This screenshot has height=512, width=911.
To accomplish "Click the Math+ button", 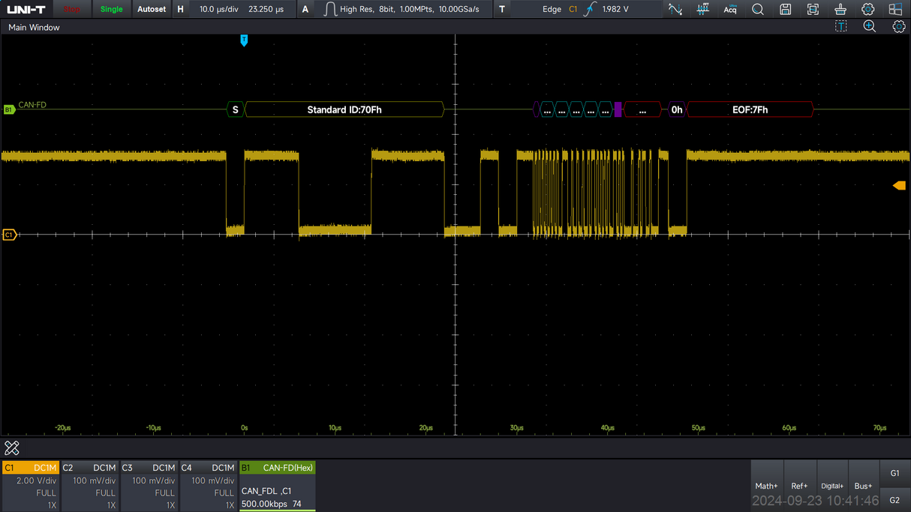I will click(x=766, y=486).
